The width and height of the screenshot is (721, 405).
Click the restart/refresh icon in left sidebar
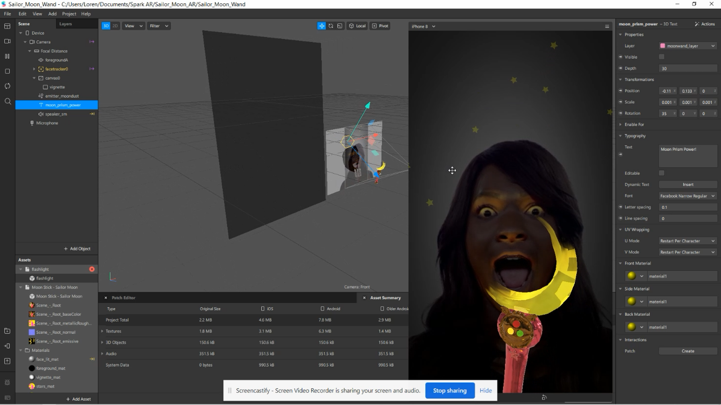pos(7,86)
